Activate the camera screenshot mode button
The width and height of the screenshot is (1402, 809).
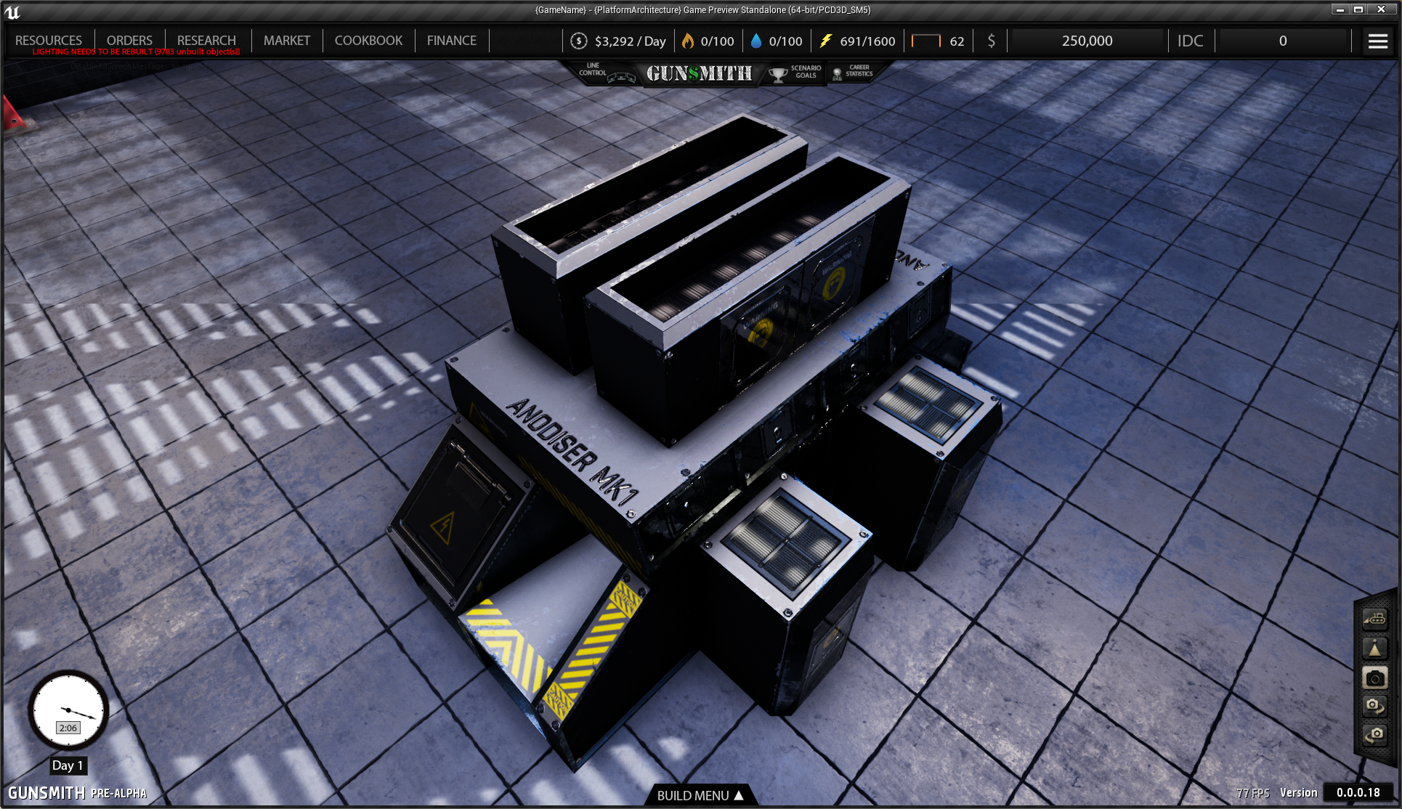tap(1374, 678)
